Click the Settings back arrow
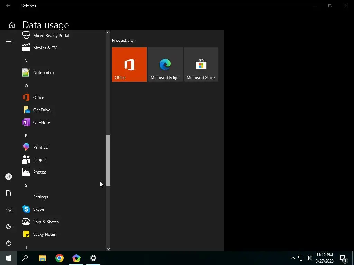The height and width of the screenshot is (265, 354). pyautogui.click(x=8, y=6)
